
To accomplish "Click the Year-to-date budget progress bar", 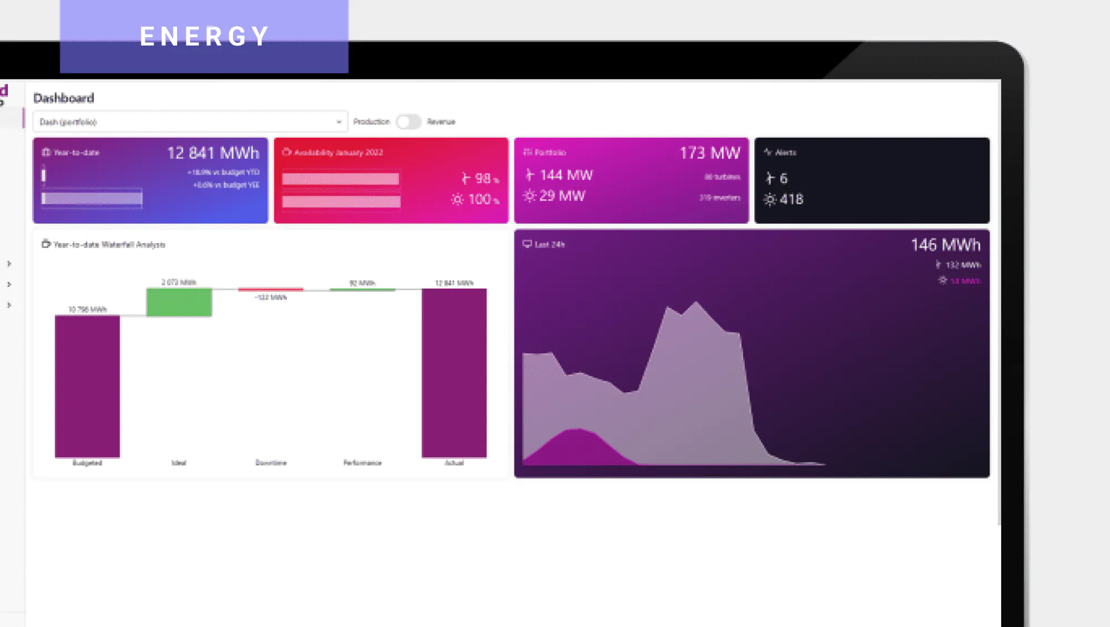I will [x=92, y=198].
